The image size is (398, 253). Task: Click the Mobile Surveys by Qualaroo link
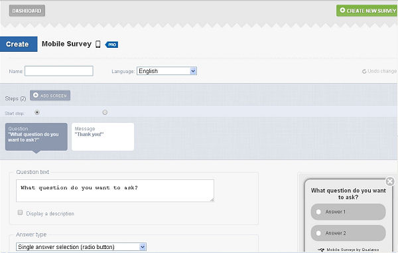pyautogui.click(x=348, y=250)
